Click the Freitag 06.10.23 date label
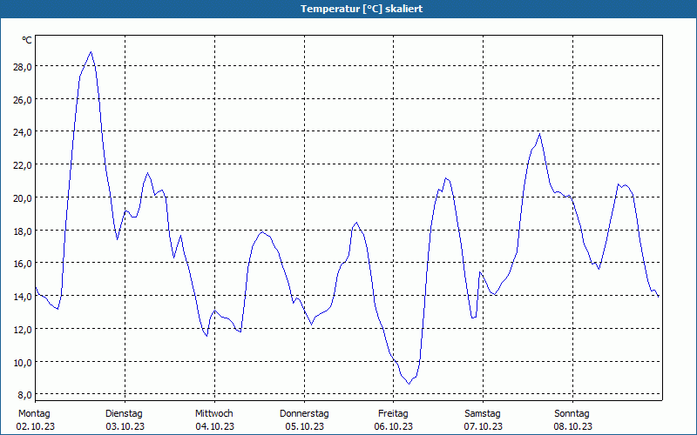Viewport: 697px width, 435px height. coord(394,420)
